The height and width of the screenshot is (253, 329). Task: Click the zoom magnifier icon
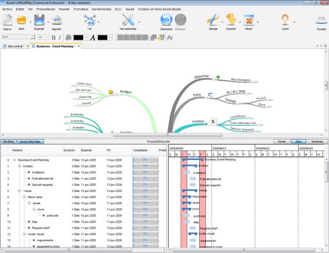click(x=285, y=20)
